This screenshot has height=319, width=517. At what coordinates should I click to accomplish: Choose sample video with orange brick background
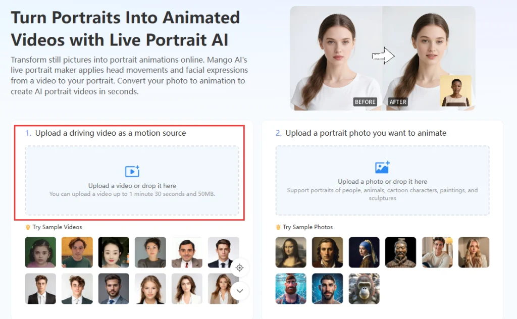77,252
